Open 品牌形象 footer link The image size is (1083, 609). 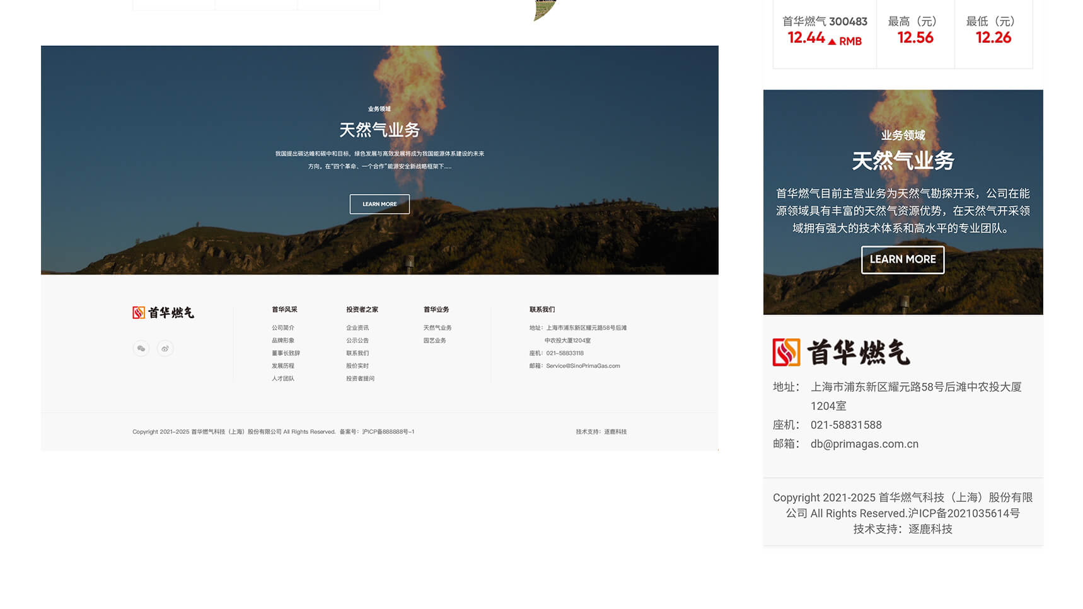pyautogui.click(x=283, y=340)
